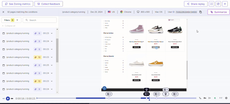Click the white Vans Authentic shoe image

point(136,63)
